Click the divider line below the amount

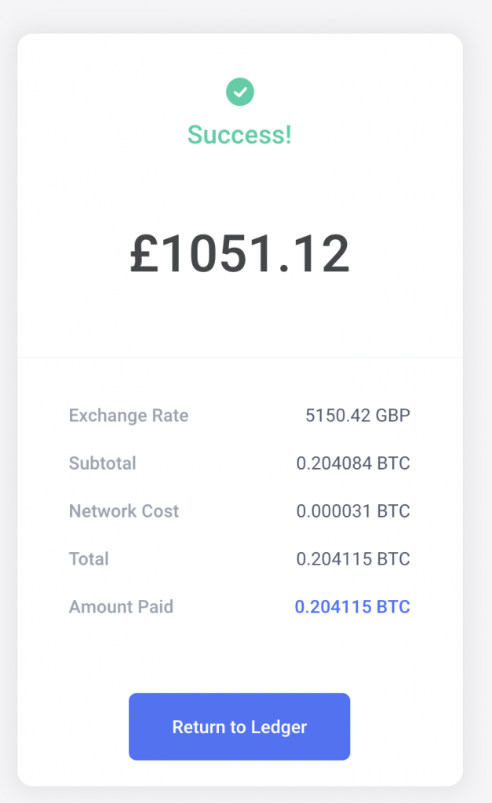(x=239, y=358)
